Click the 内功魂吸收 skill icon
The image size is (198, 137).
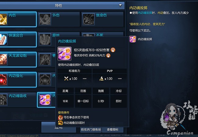coord(3,100)
